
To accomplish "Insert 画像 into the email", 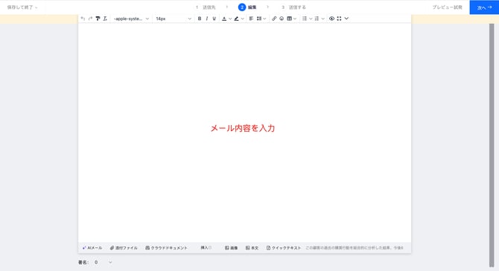I will 232,248.
